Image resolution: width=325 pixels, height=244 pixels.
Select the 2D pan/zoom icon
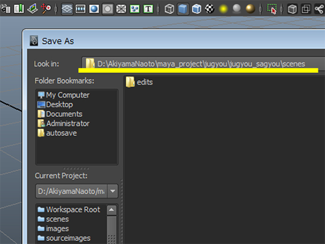46,9
